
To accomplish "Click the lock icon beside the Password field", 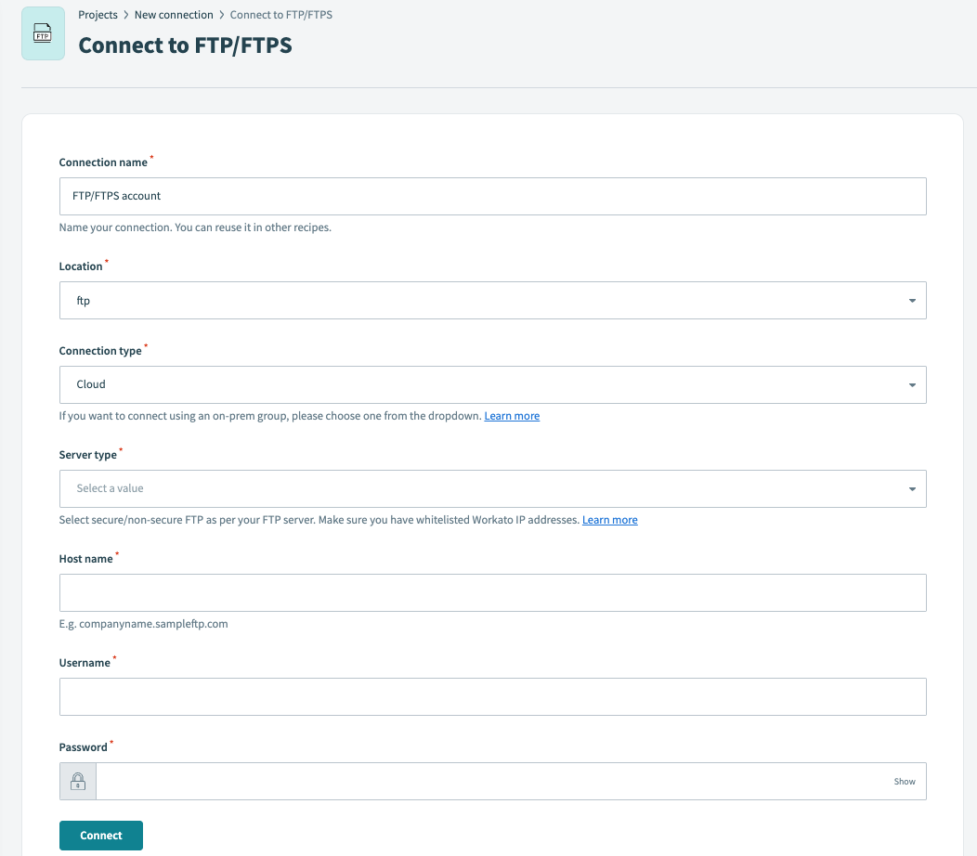I will pos(78,782).
